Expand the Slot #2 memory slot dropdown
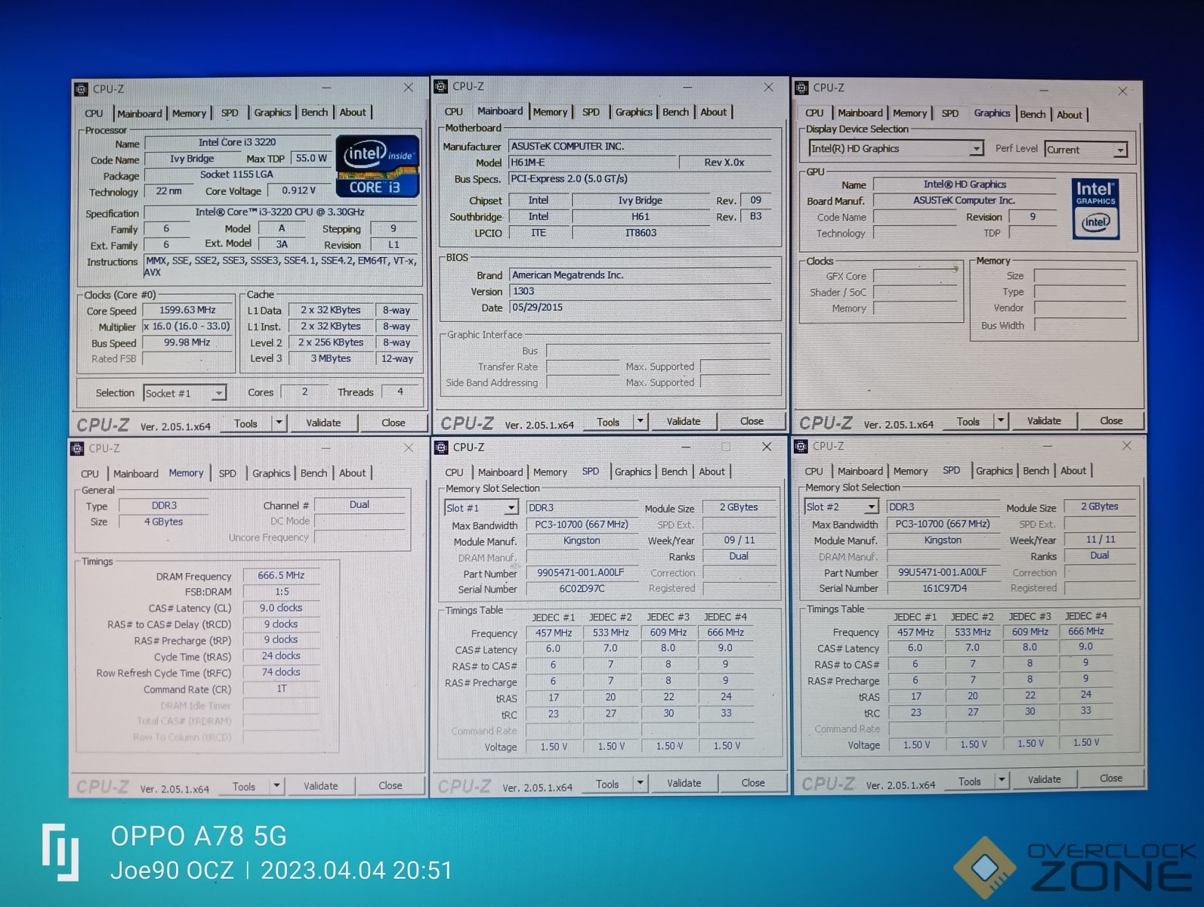The width and height of the screenshot is (1204, 907). pyautogui.click(x=871, y=506)
